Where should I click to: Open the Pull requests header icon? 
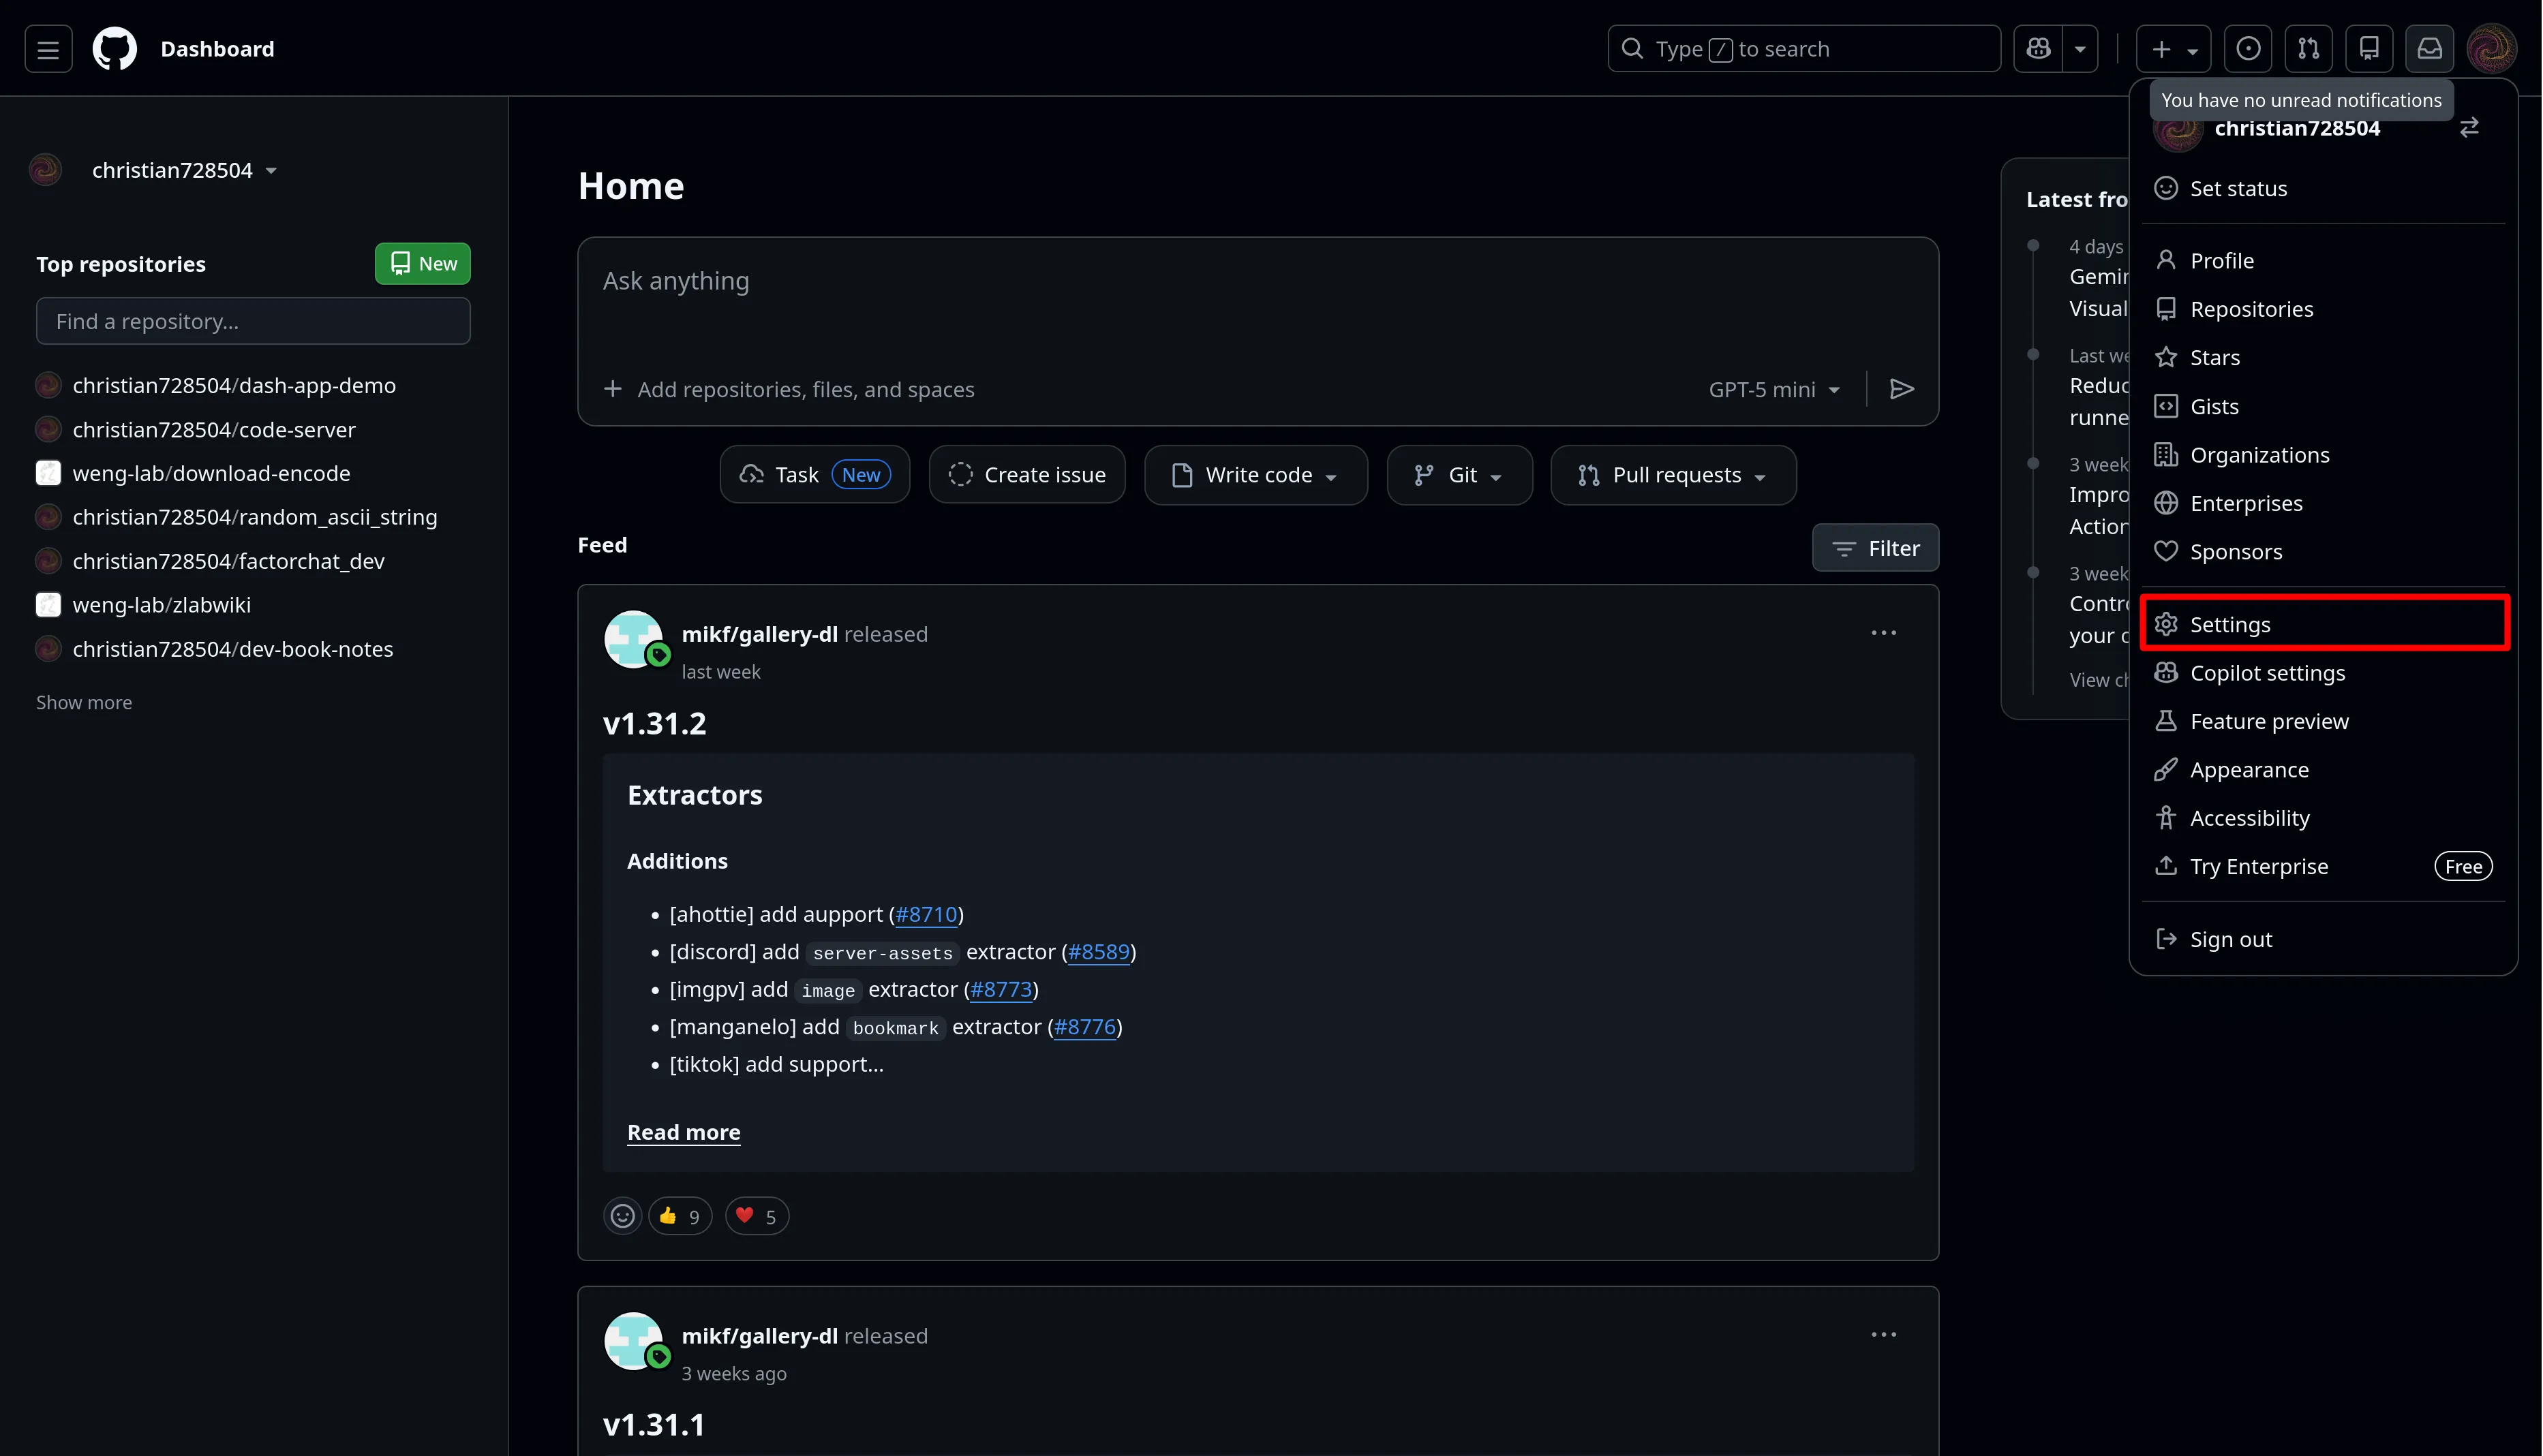click(2308, 49)
